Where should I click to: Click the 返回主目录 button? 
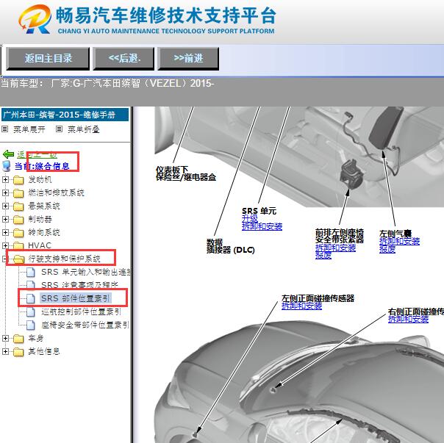[x=48, y=58]
